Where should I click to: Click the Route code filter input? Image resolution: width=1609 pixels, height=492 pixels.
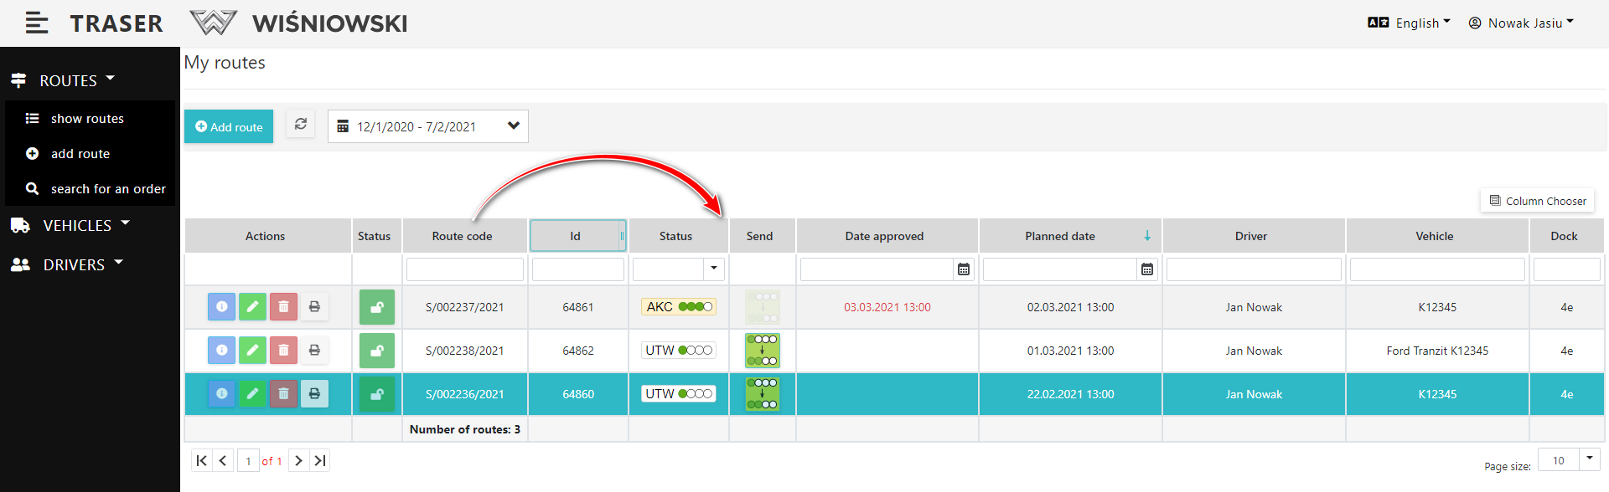465,269
